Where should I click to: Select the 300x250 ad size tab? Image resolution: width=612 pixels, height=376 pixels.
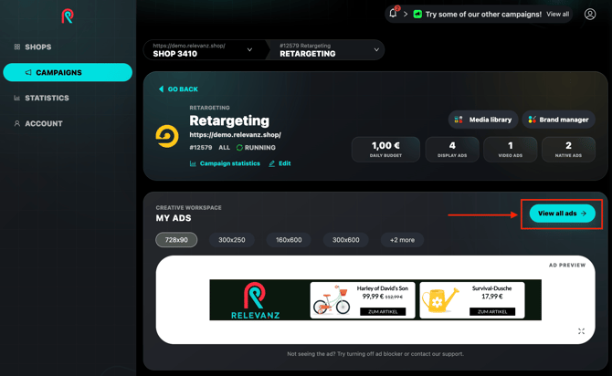tap(232, 240)
